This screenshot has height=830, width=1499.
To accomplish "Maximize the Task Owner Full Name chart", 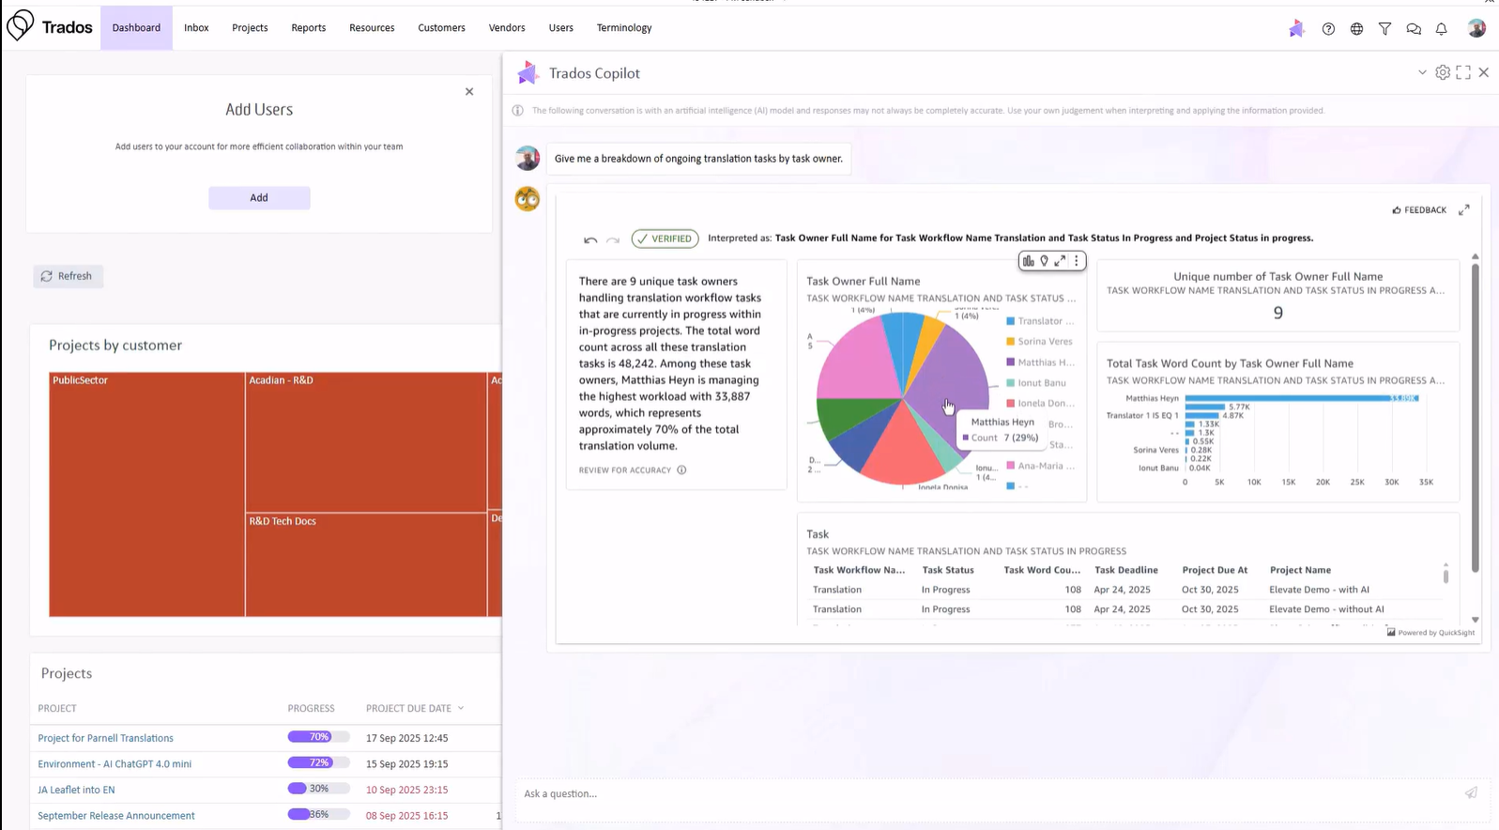I will click(x=1060, y=261).
